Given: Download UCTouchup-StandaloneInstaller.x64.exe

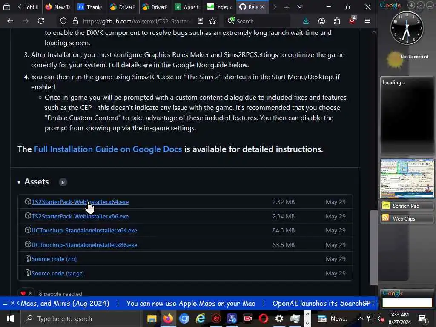Looking at the screenshot, I should 84,230.
